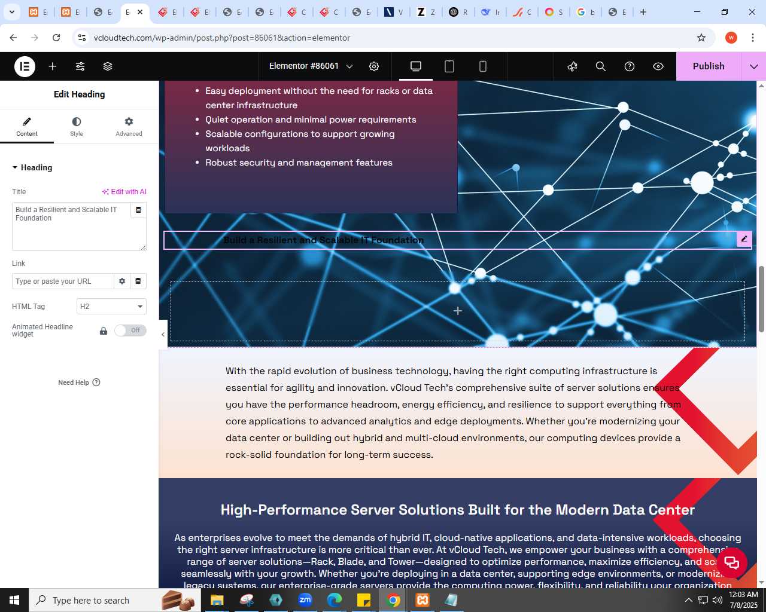Publish the page
Screen dimensions: 766x612
tap(709, 66)
